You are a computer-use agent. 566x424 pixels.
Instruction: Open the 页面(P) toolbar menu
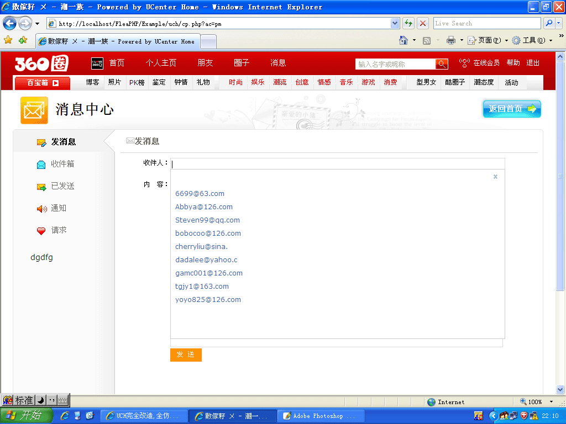tap(488, 40)
